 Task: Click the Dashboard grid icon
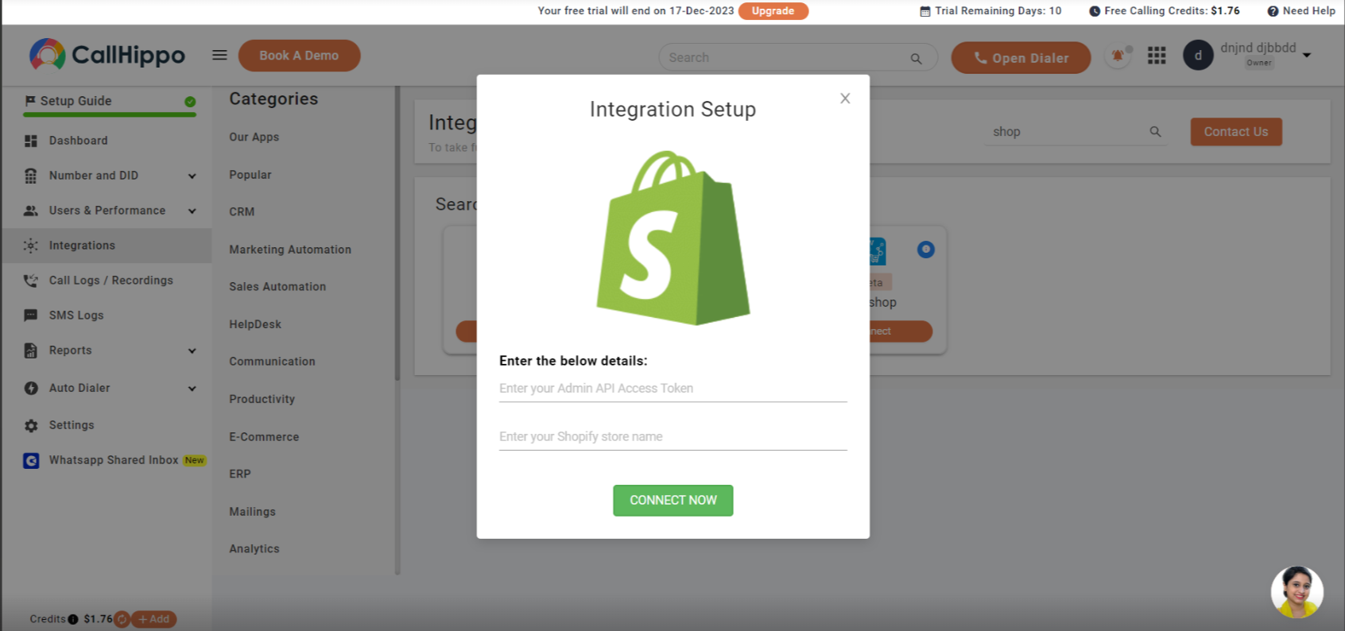pos(31,141)
